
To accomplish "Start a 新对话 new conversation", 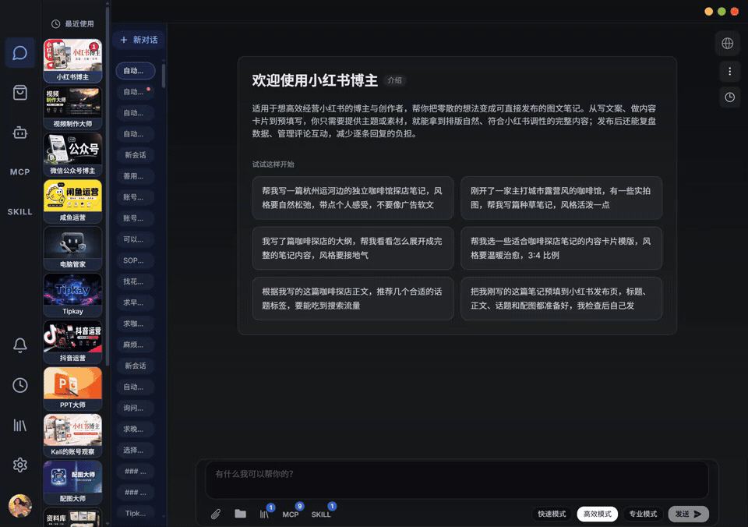I will pyautogui.click(x=139, y=40).
